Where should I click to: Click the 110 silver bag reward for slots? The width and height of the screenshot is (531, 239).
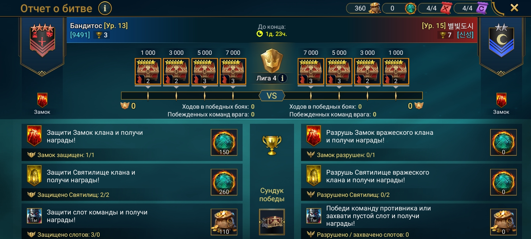coord(224,222)
